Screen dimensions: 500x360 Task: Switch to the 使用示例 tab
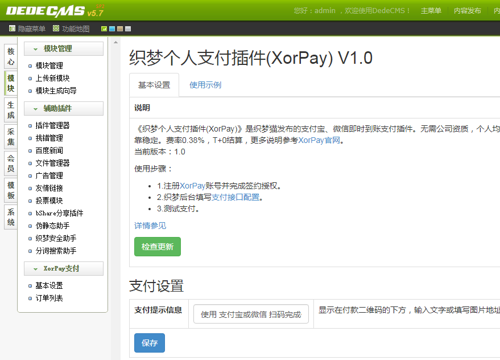pyautogui.click(x=205, y=85)
